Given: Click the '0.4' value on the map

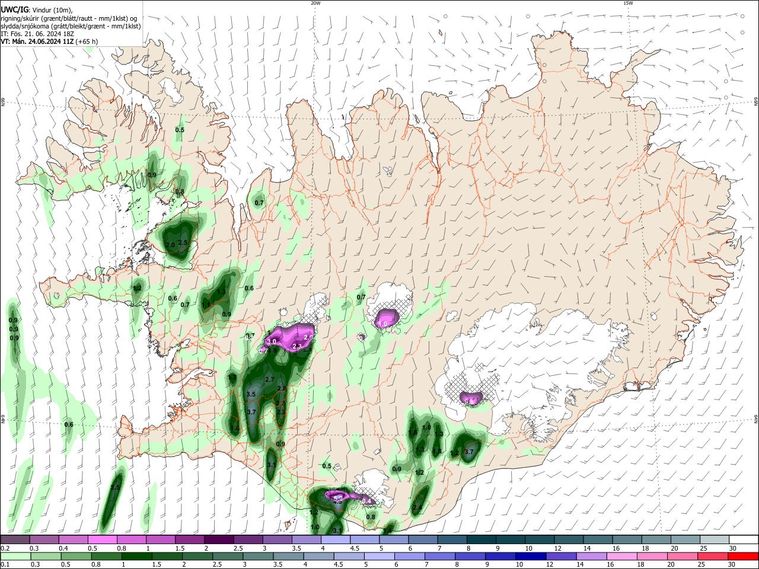Looking at the screenshot, I should pos(366,501).
